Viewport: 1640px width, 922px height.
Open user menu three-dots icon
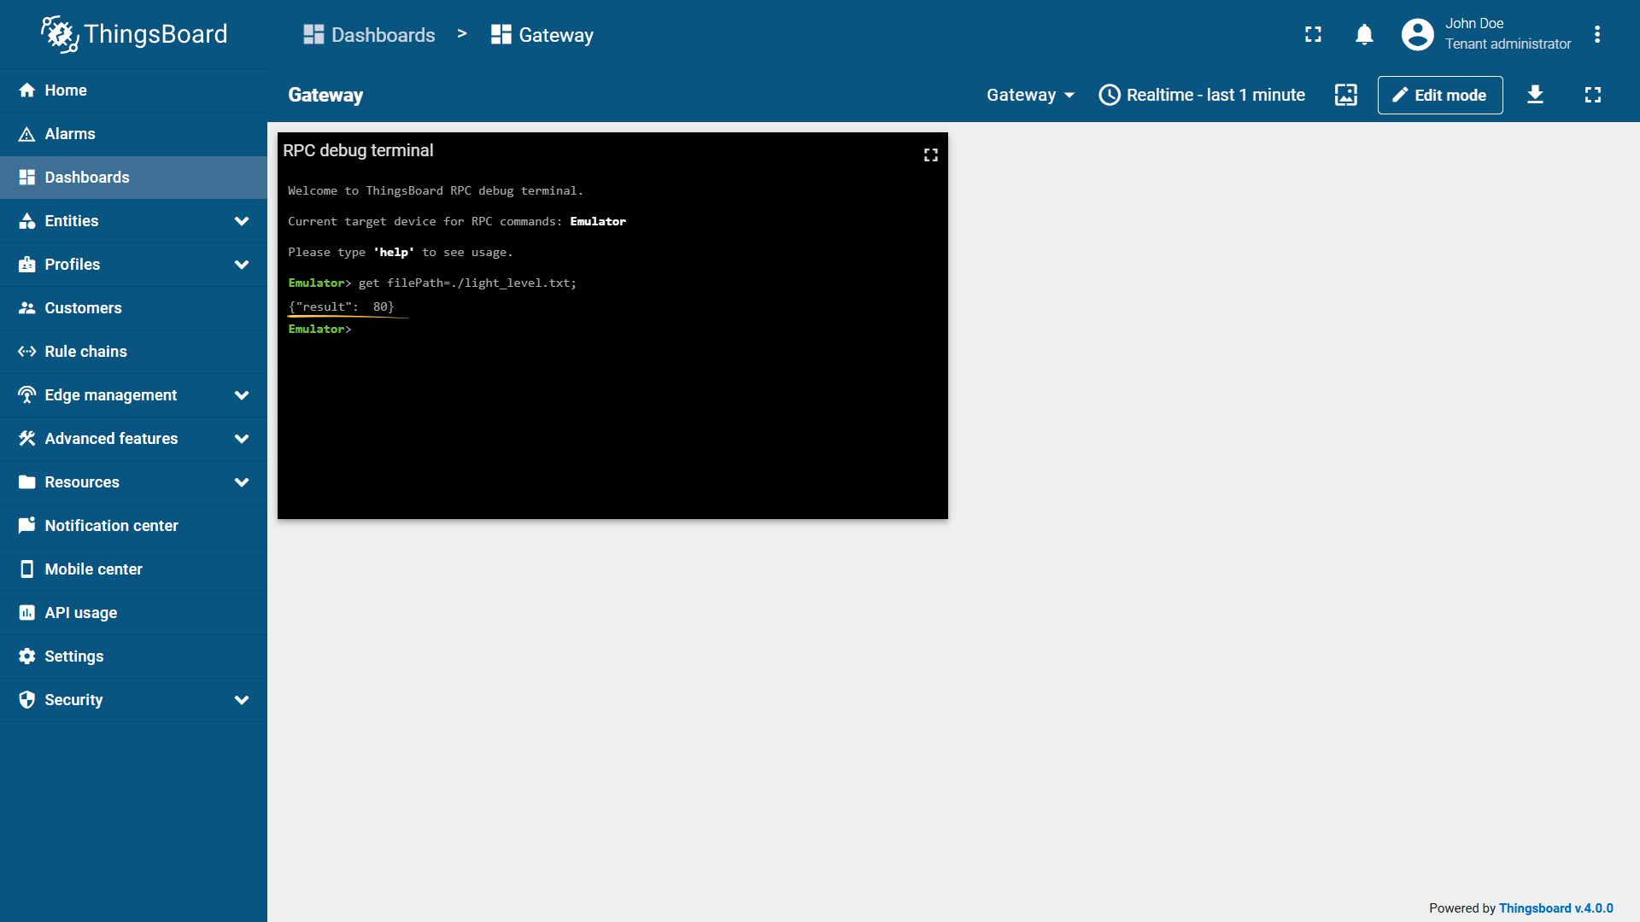[x=1596, y=35]
